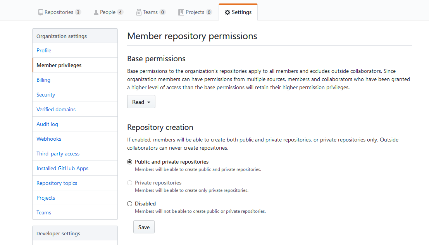The height and width of the screenshot is (245, 429).
Task: Click the Teams icon
Action: (x=138, y=12)
